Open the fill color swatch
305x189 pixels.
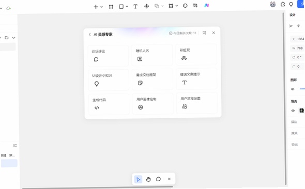click(x=301, y=111)
